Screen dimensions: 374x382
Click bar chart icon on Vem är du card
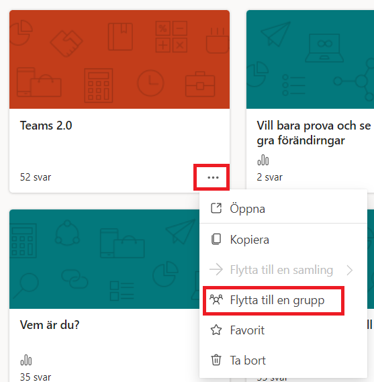(26, 360)
